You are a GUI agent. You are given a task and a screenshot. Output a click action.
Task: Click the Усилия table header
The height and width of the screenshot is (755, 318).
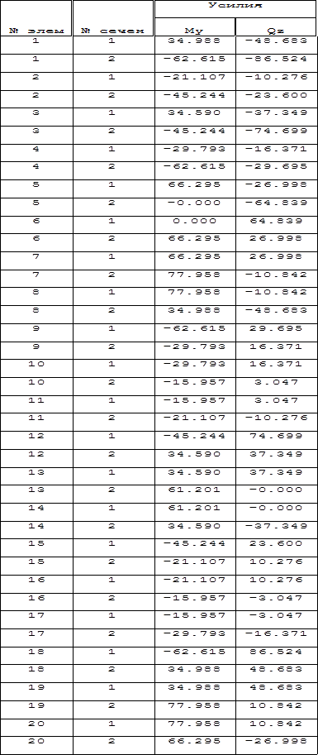(x=235, y=7)
